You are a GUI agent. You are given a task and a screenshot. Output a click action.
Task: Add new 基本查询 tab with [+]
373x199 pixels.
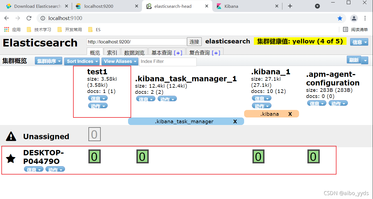(x=178, y=53)
